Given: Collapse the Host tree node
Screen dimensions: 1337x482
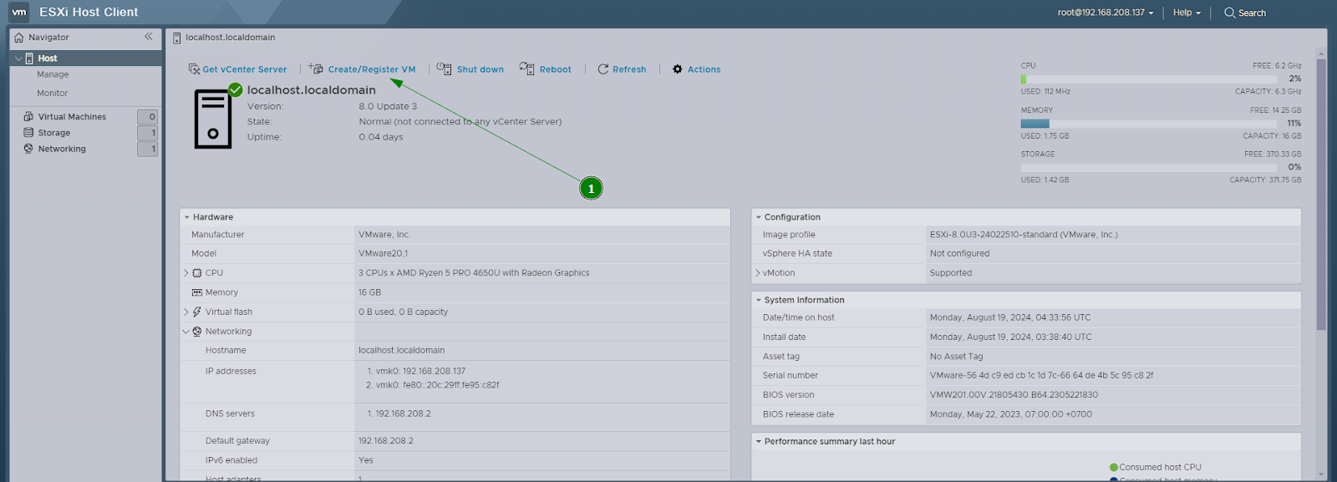Looking at the screenshot, I should point(18,58).
